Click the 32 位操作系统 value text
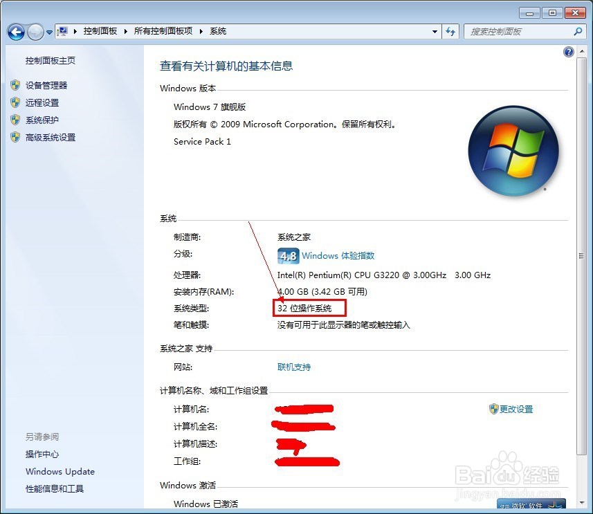Image resolution: width=593 pixels, height=514 pixels. click(x=304, y=309)
